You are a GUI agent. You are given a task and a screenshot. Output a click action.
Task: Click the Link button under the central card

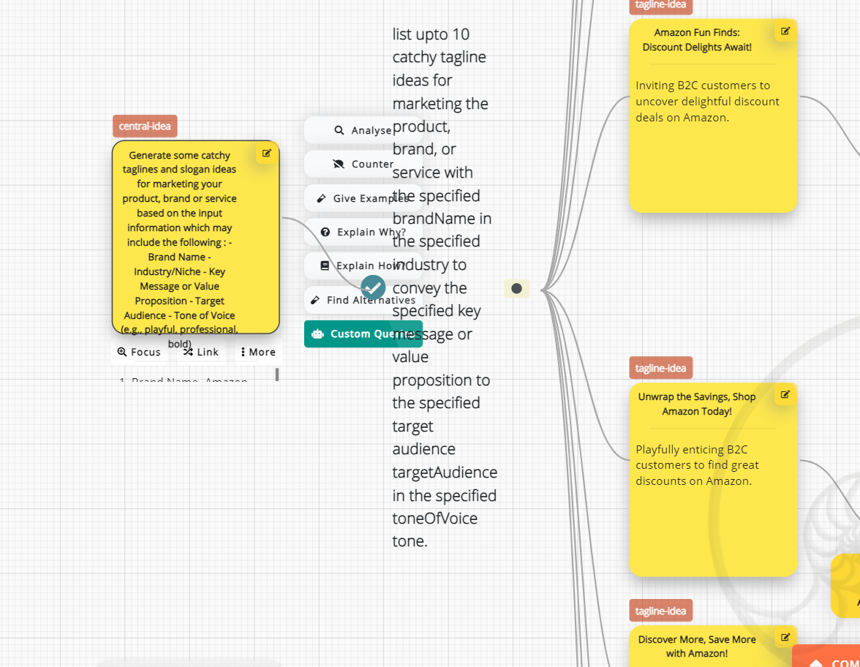tap(201, 353)
